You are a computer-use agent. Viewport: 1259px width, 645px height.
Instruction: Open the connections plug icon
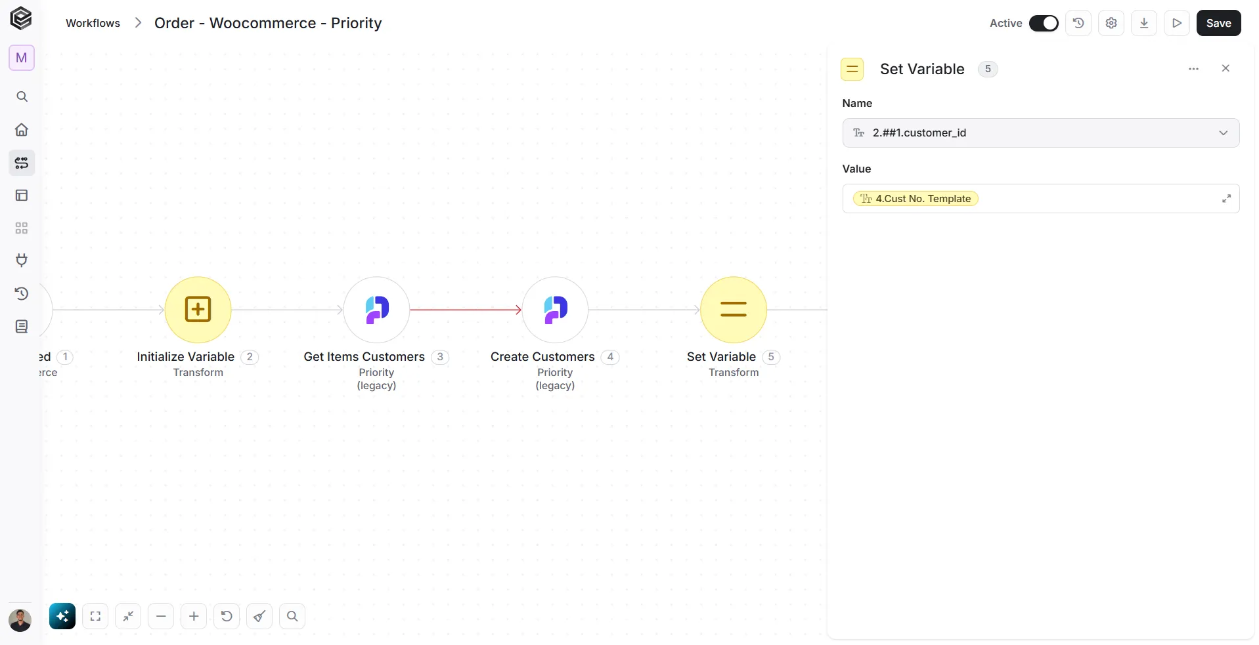22,260
